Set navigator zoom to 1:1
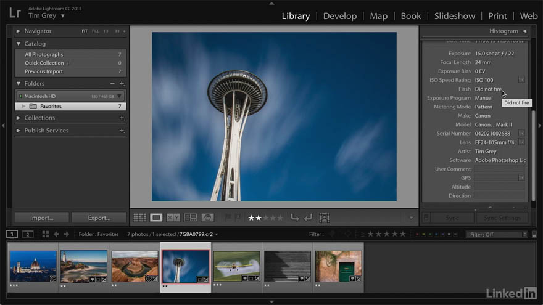543x305 pixels. point(106,31)
